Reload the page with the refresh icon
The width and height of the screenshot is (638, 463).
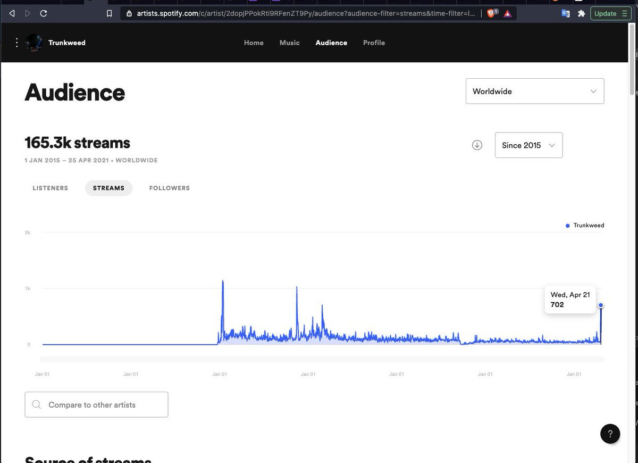click(44, 13)
